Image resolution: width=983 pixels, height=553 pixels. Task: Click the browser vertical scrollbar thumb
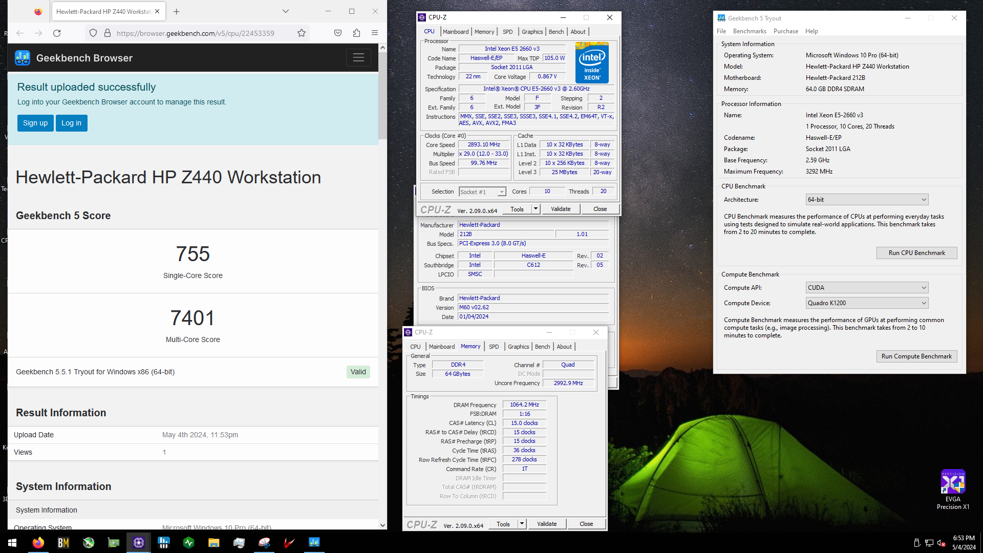pos(382,96)
